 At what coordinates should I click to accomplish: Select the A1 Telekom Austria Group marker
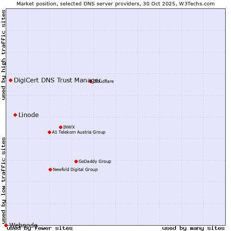49,132
